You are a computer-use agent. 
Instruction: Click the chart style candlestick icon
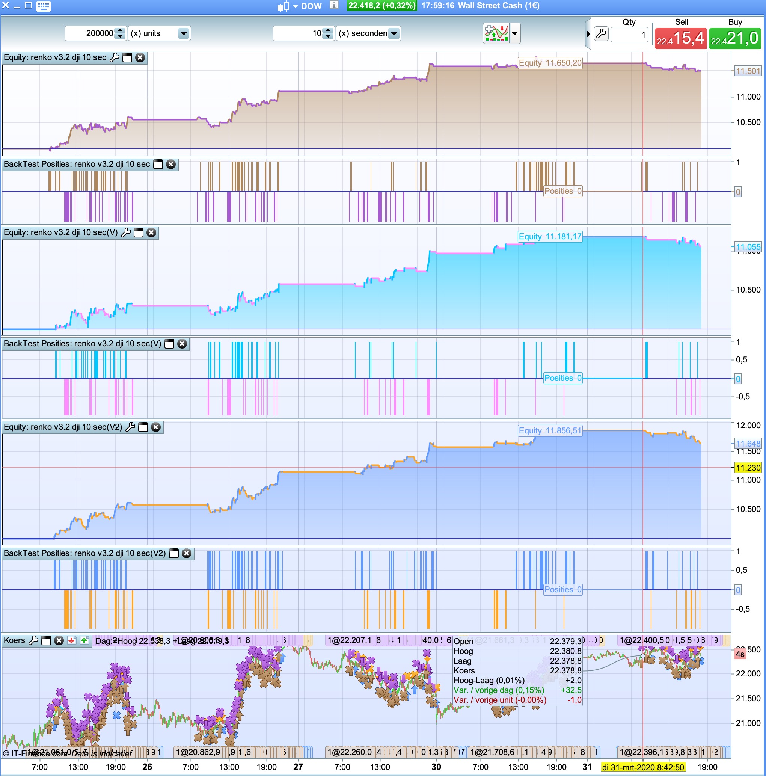click(x=283, y=6)
